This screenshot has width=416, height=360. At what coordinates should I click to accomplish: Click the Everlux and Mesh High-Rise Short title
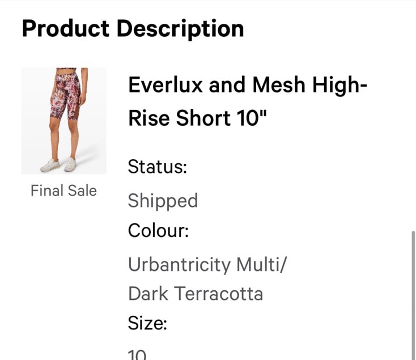248,101
